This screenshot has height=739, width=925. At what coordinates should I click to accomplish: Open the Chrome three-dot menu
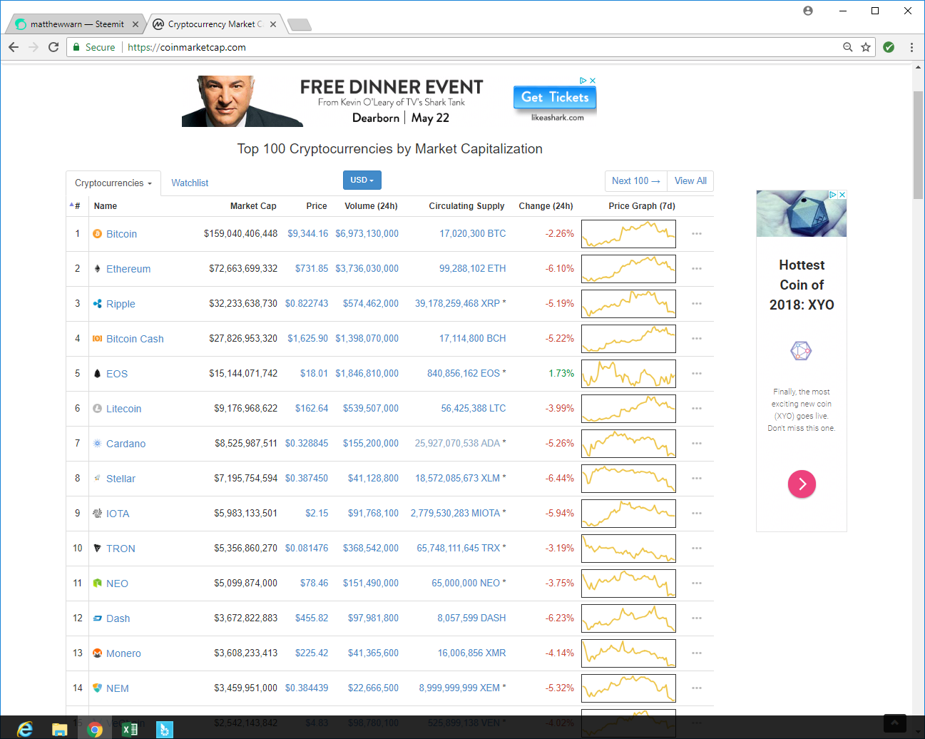tap(911, 47)
